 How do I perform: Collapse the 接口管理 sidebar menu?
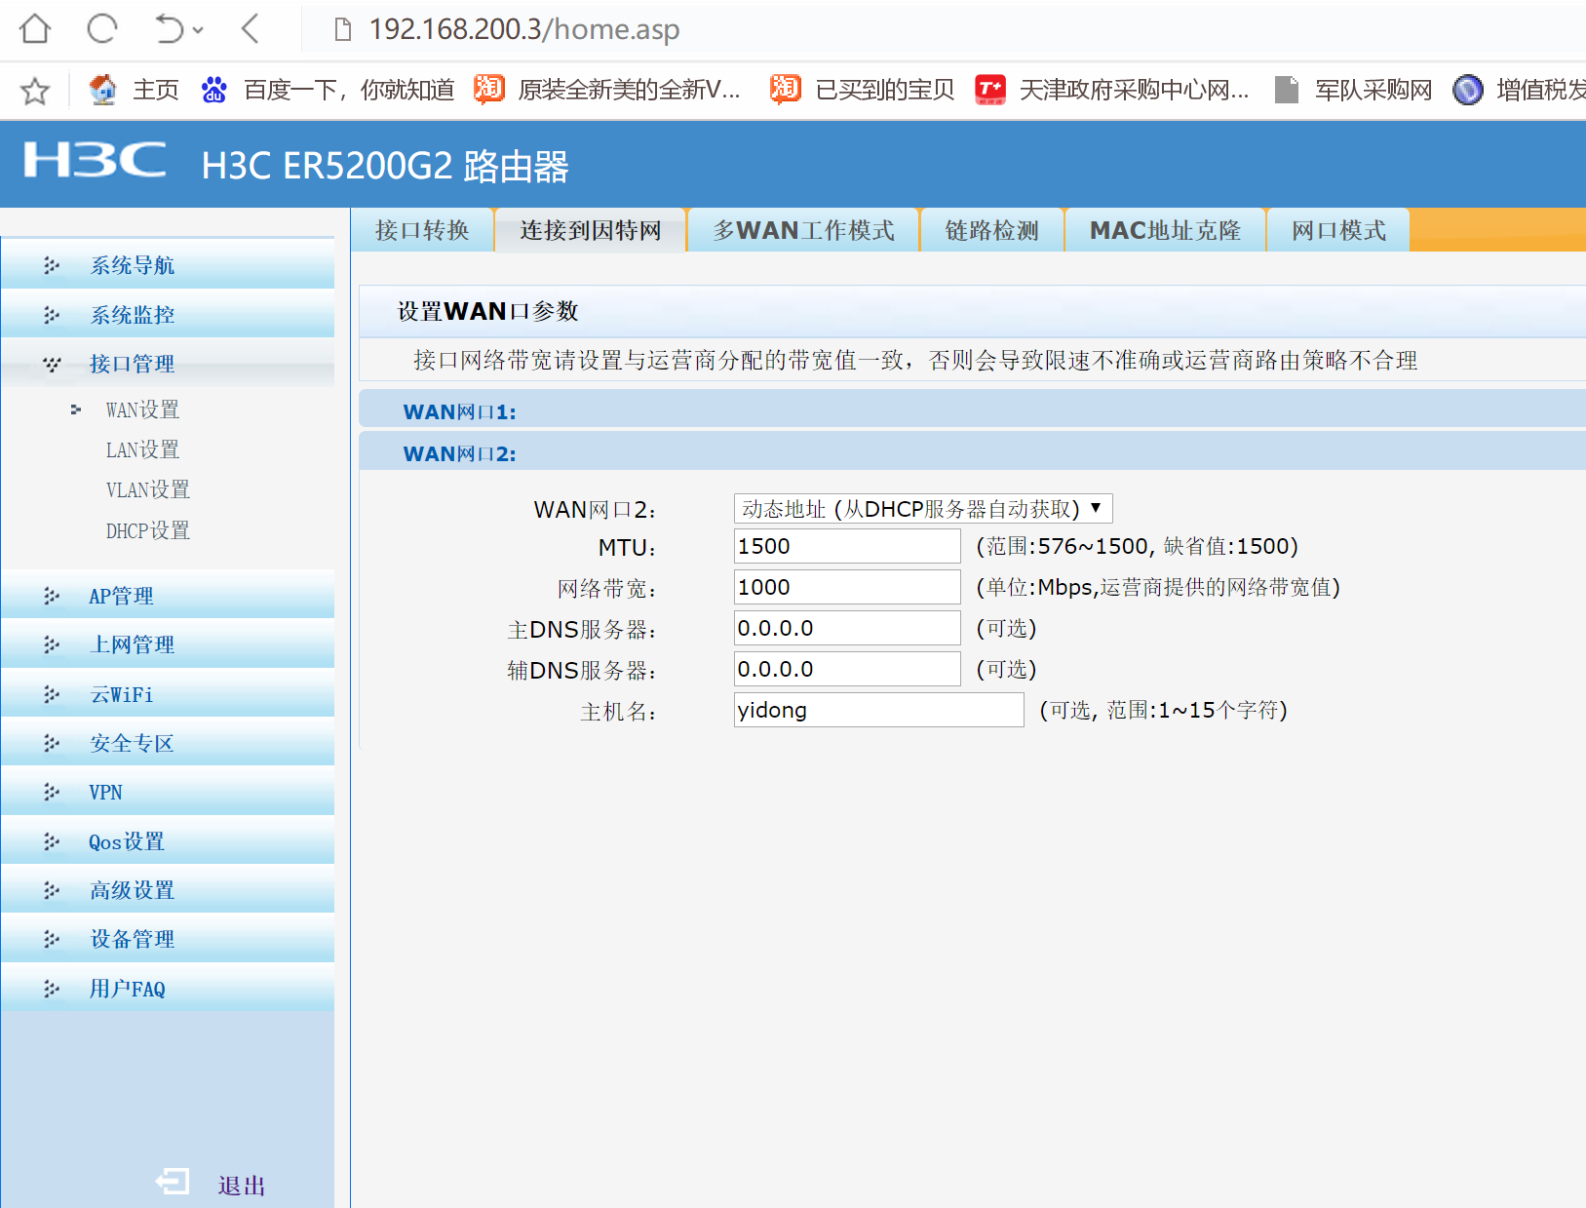coord(168,364)
